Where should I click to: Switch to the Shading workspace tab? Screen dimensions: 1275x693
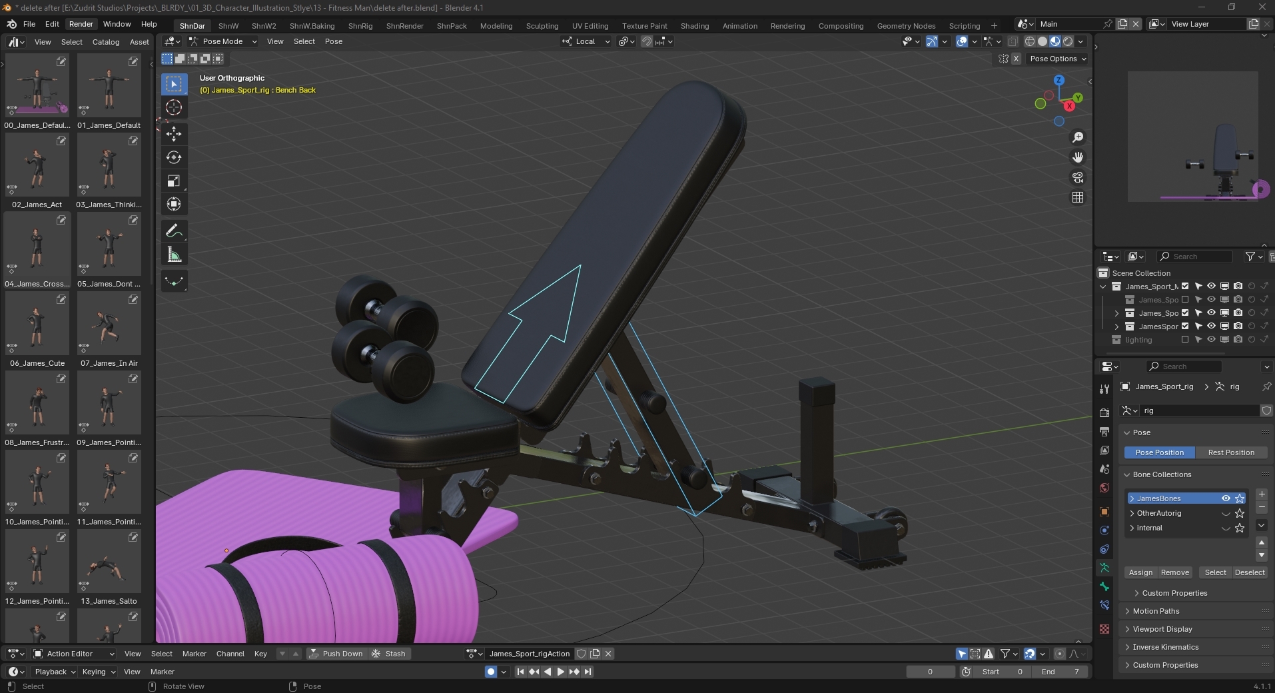click(695, 26)
